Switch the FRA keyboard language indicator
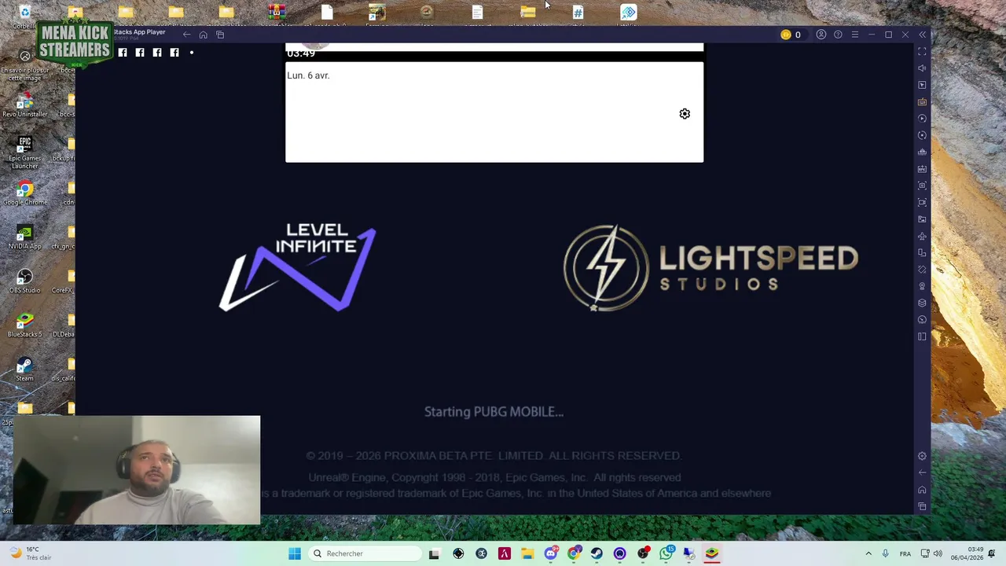This screenshot has height=566, width=1006. 905,553
